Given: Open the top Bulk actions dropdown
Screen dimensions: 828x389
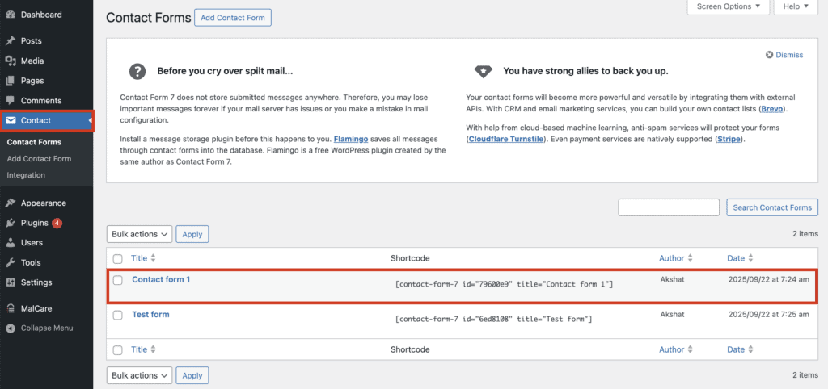Looking at the screenshot, I should click(139, 234).
